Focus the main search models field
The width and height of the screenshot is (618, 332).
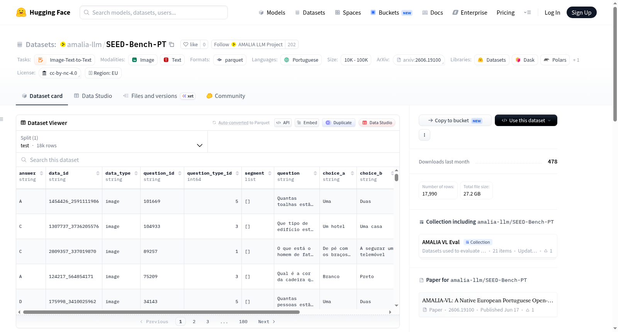click(154, 12)
